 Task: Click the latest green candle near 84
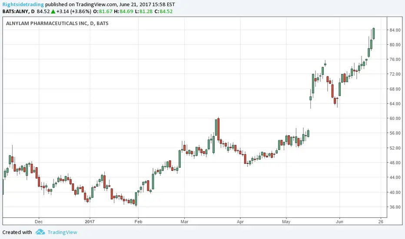[x=374, y=33]
